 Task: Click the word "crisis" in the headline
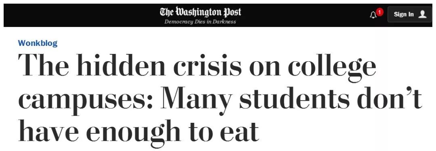(x=208, y=65)
